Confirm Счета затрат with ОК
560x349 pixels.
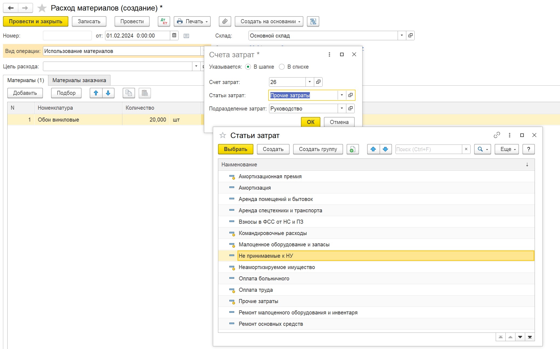click(310, 122)
